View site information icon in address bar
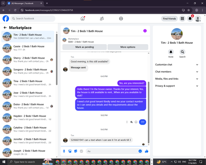 pyautogui.click(x=22, y=10)
